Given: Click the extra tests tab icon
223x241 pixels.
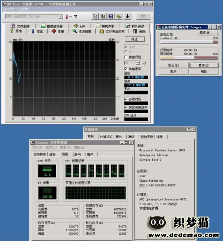Looking at the screenshot, I should (x=128, y=26).
